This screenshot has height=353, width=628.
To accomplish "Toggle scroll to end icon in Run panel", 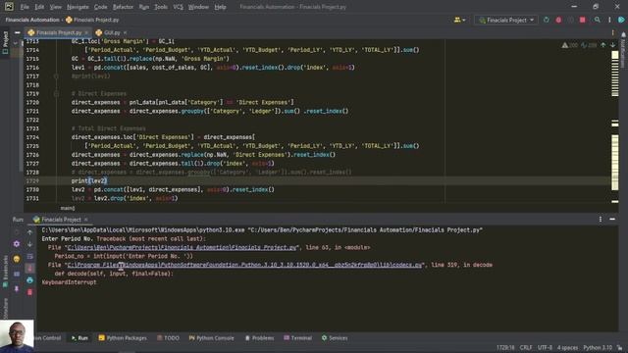I will tap(29, 268).
